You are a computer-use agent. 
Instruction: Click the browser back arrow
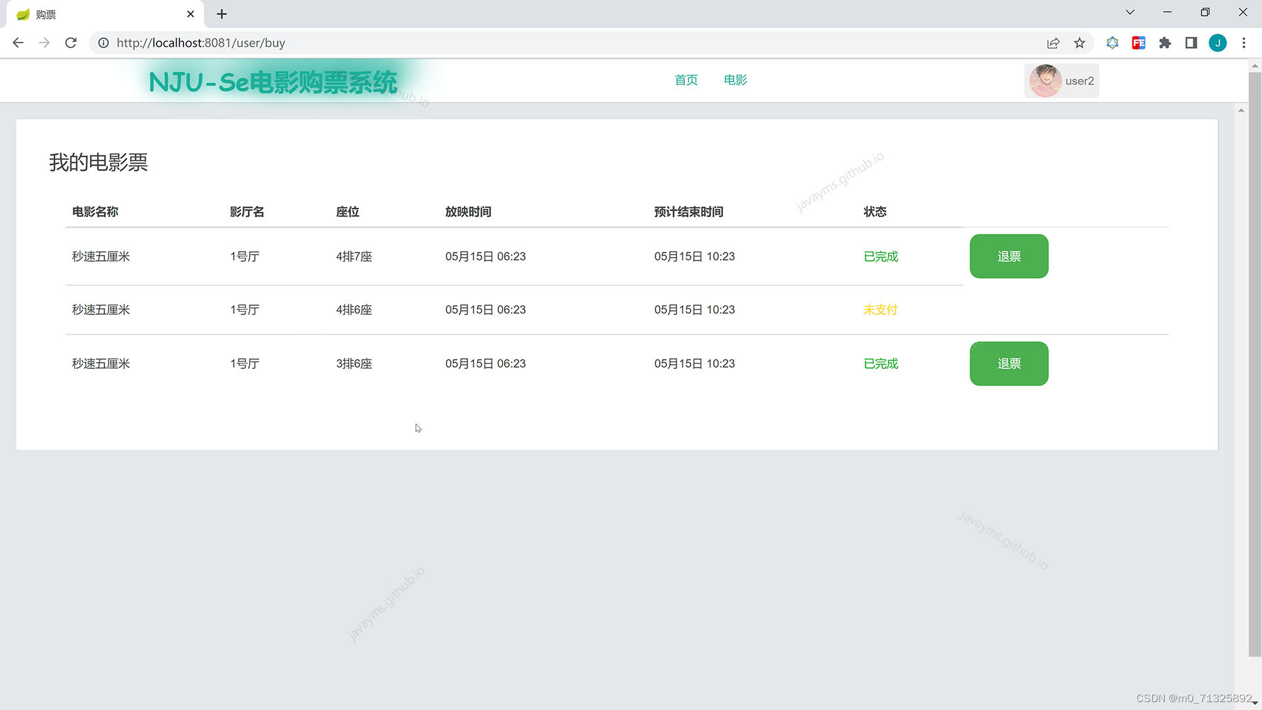click(x=18, y=43)
